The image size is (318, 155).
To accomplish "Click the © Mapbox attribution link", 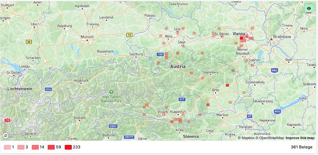I will pyautogui.click(x=246, y=138).
